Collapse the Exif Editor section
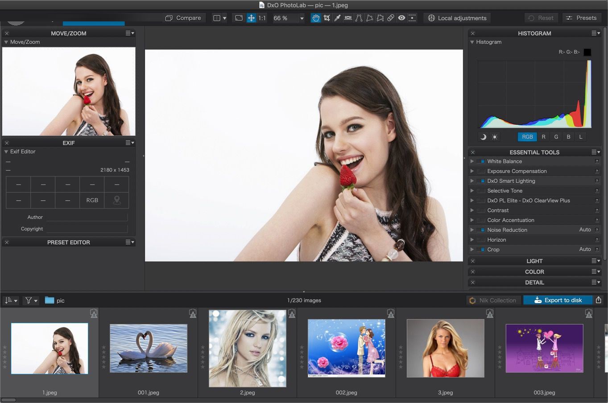Viewport: 608px width, 403px height. (x=6, y=152)
